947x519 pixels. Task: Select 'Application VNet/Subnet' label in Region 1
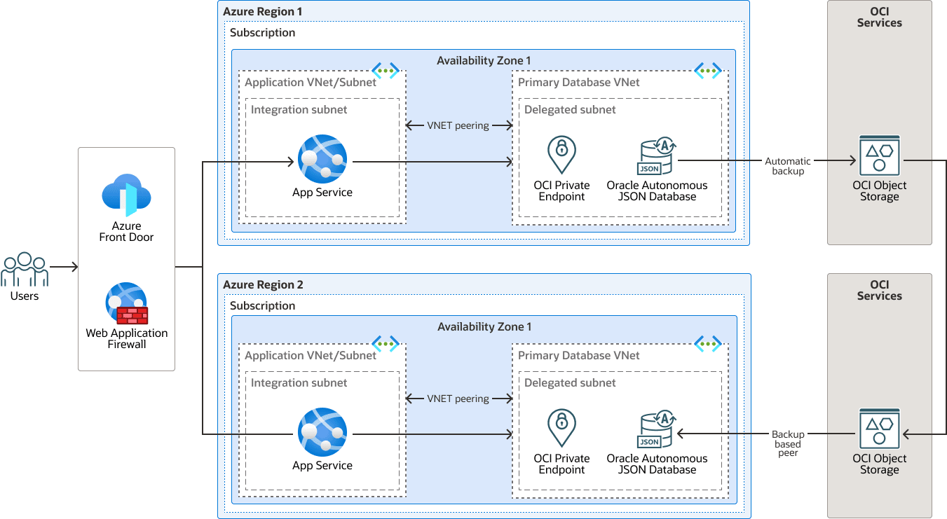[x=311, y=83]
